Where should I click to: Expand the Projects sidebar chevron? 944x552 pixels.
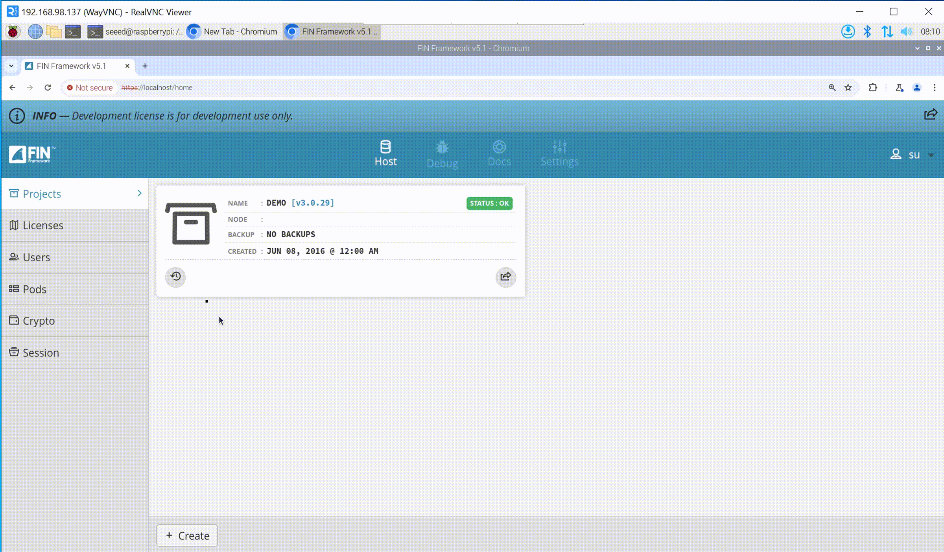[x=139, y=193]
